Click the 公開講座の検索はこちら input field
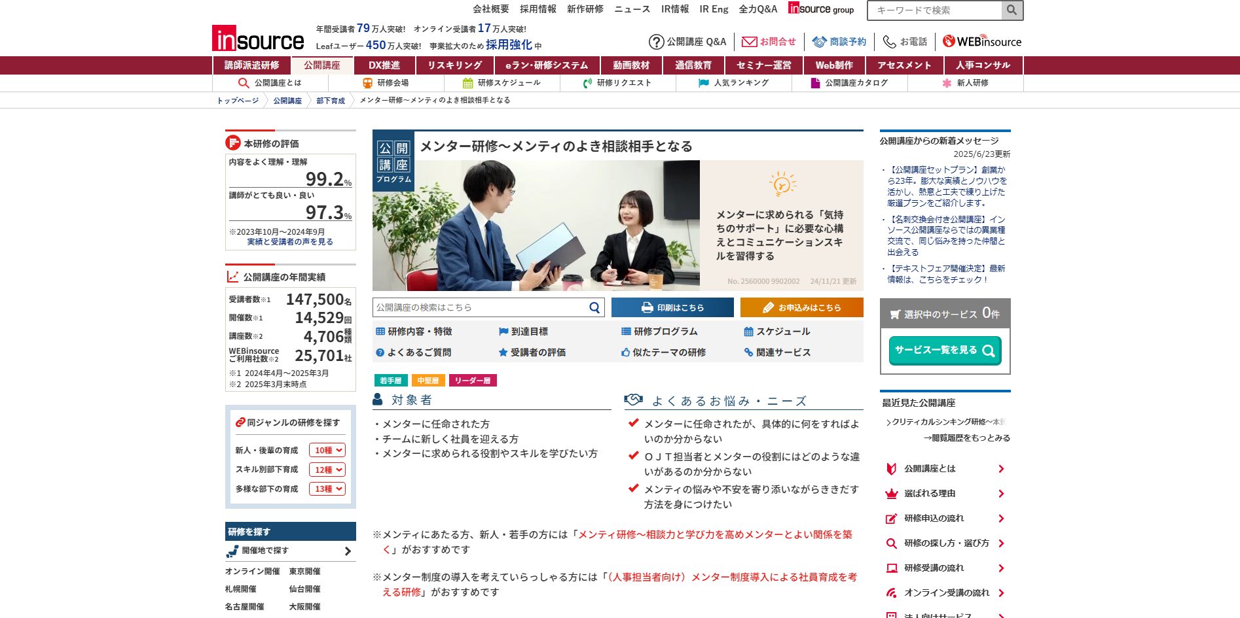The height and width of the screenshot is (618, 1240). [x=479, y=307]
